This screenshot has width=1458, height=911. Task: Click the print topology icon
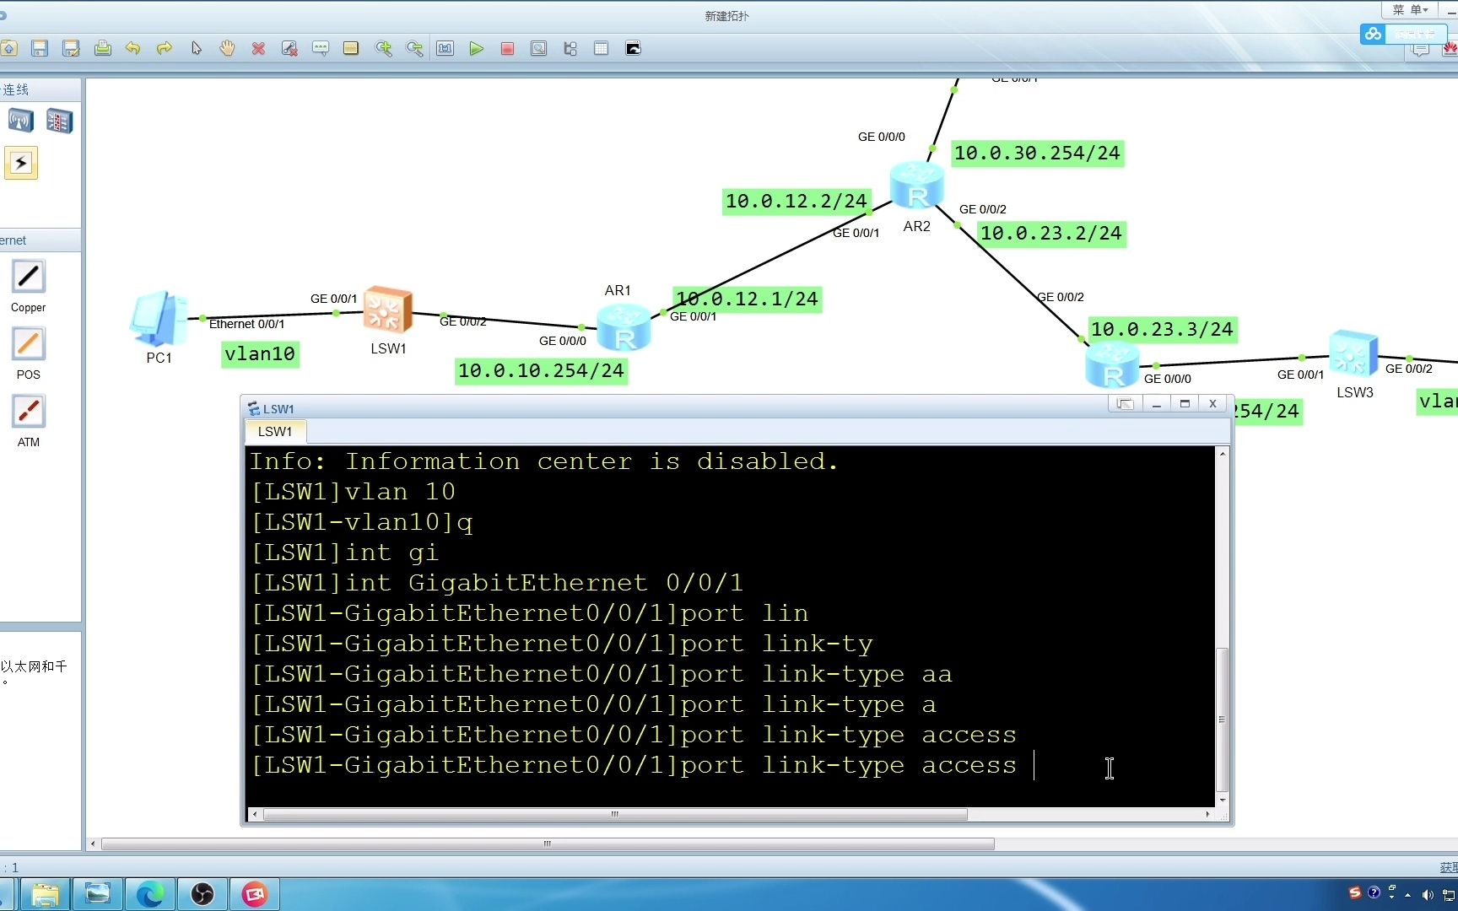(x=102, y=48)
